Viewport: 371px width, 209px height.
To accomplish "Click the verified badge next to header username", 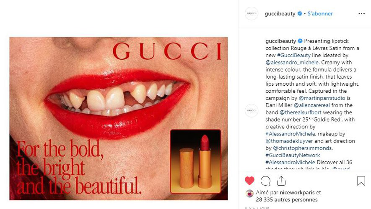I will tap(300, 14).
